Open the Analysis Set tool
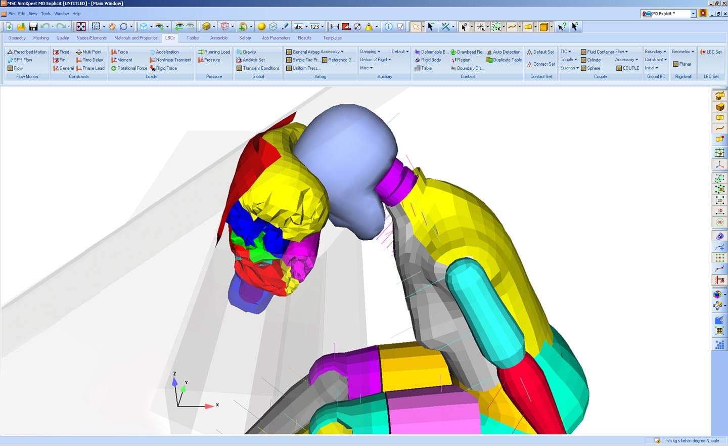728x446 pixels. pyautogui.click(x=251, y=60)
